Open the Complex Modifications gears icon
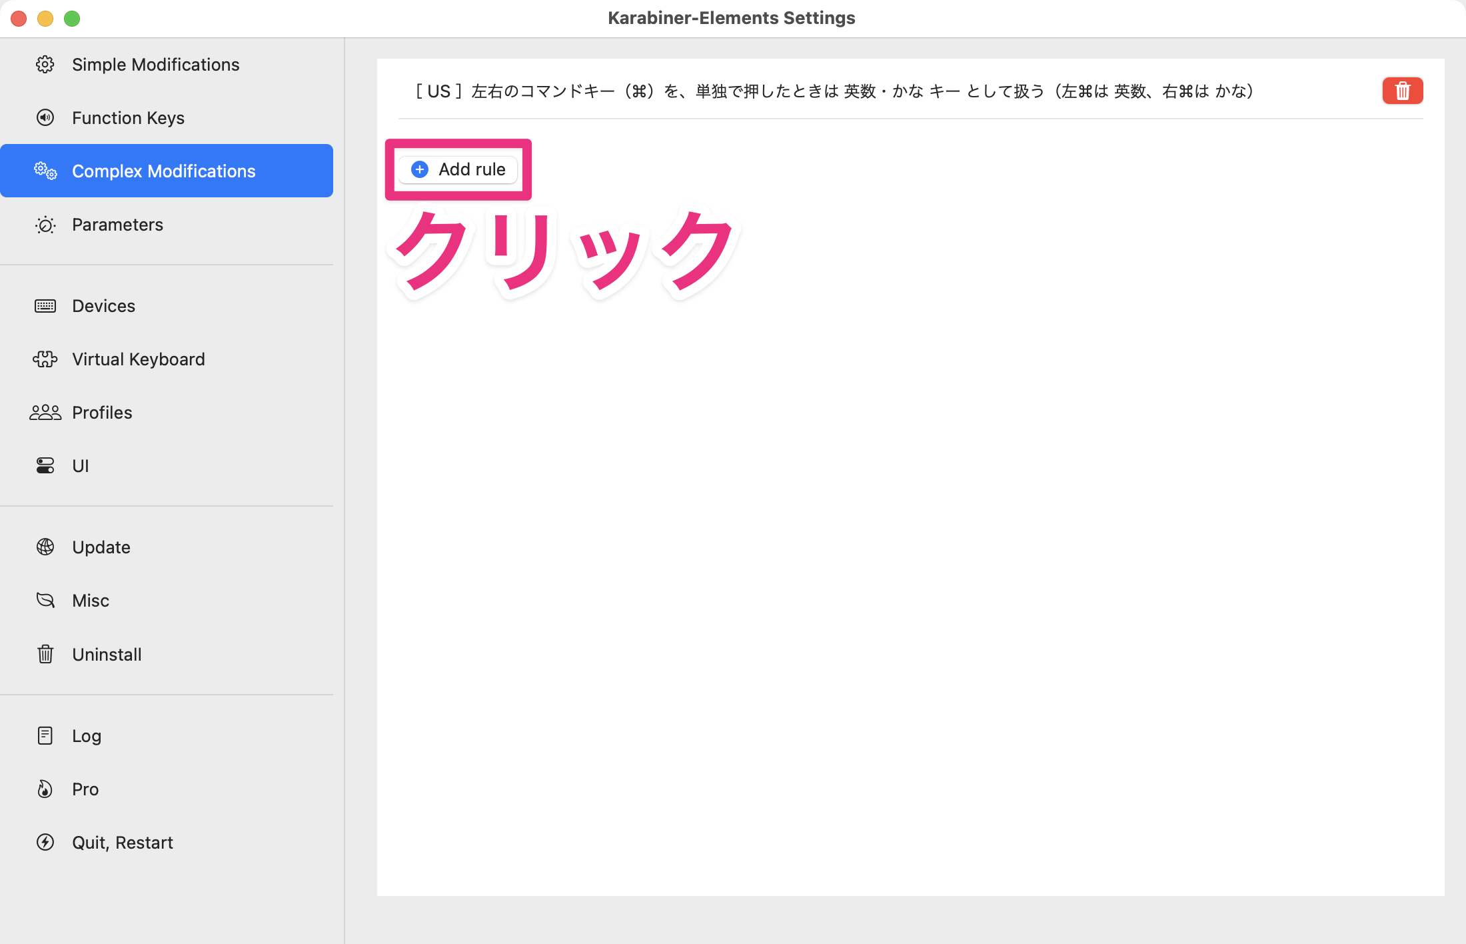 (x=45, y=171)
